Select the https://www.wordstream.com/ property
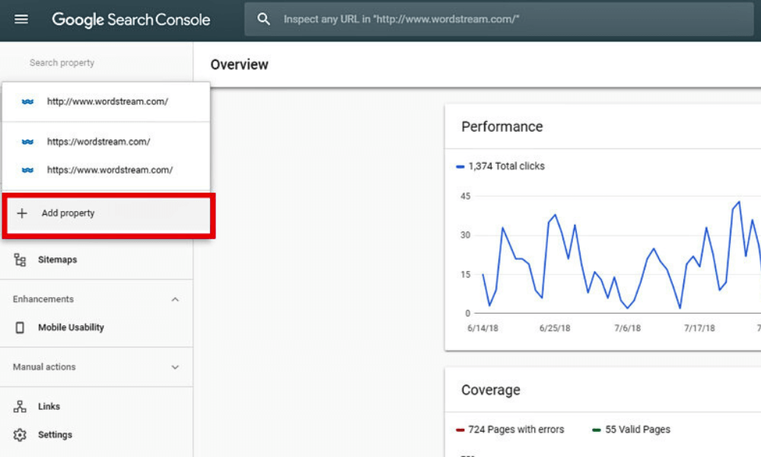 [106, 170]
